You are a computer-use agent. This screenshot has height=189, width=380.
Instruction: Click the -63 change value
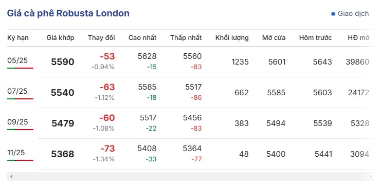[x=107, y=87]
